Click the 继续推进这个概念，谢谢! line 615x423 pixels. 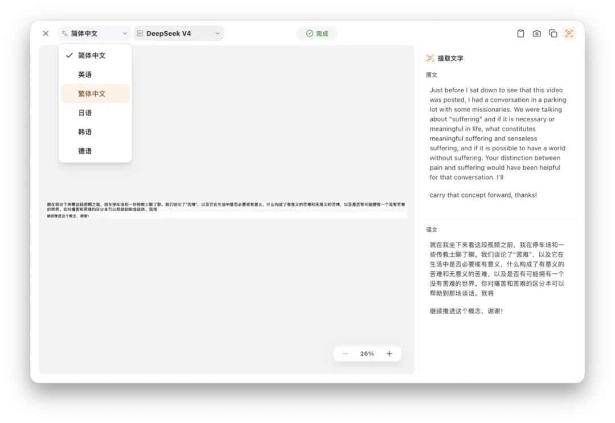[x=466, y=311]
